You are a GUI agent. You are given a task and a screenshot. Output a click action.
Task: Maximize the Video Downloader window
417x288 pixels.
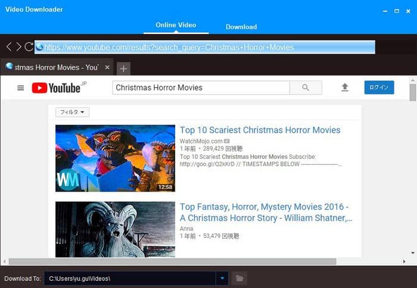tap(397, 11)
